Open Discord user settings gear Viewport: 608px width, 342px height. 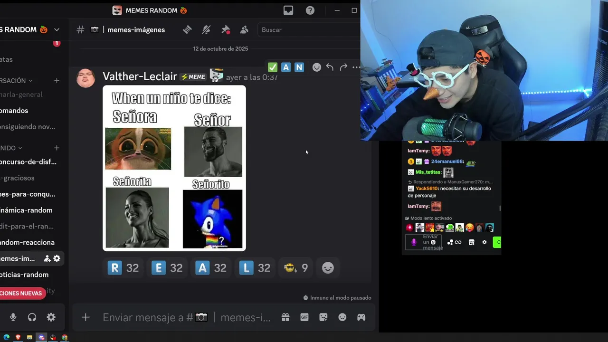(x=51, y=317)
